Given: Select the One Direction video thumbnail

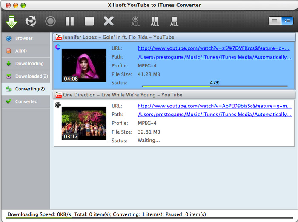Looking at the screenshot, I should click(x=84, y=123).
